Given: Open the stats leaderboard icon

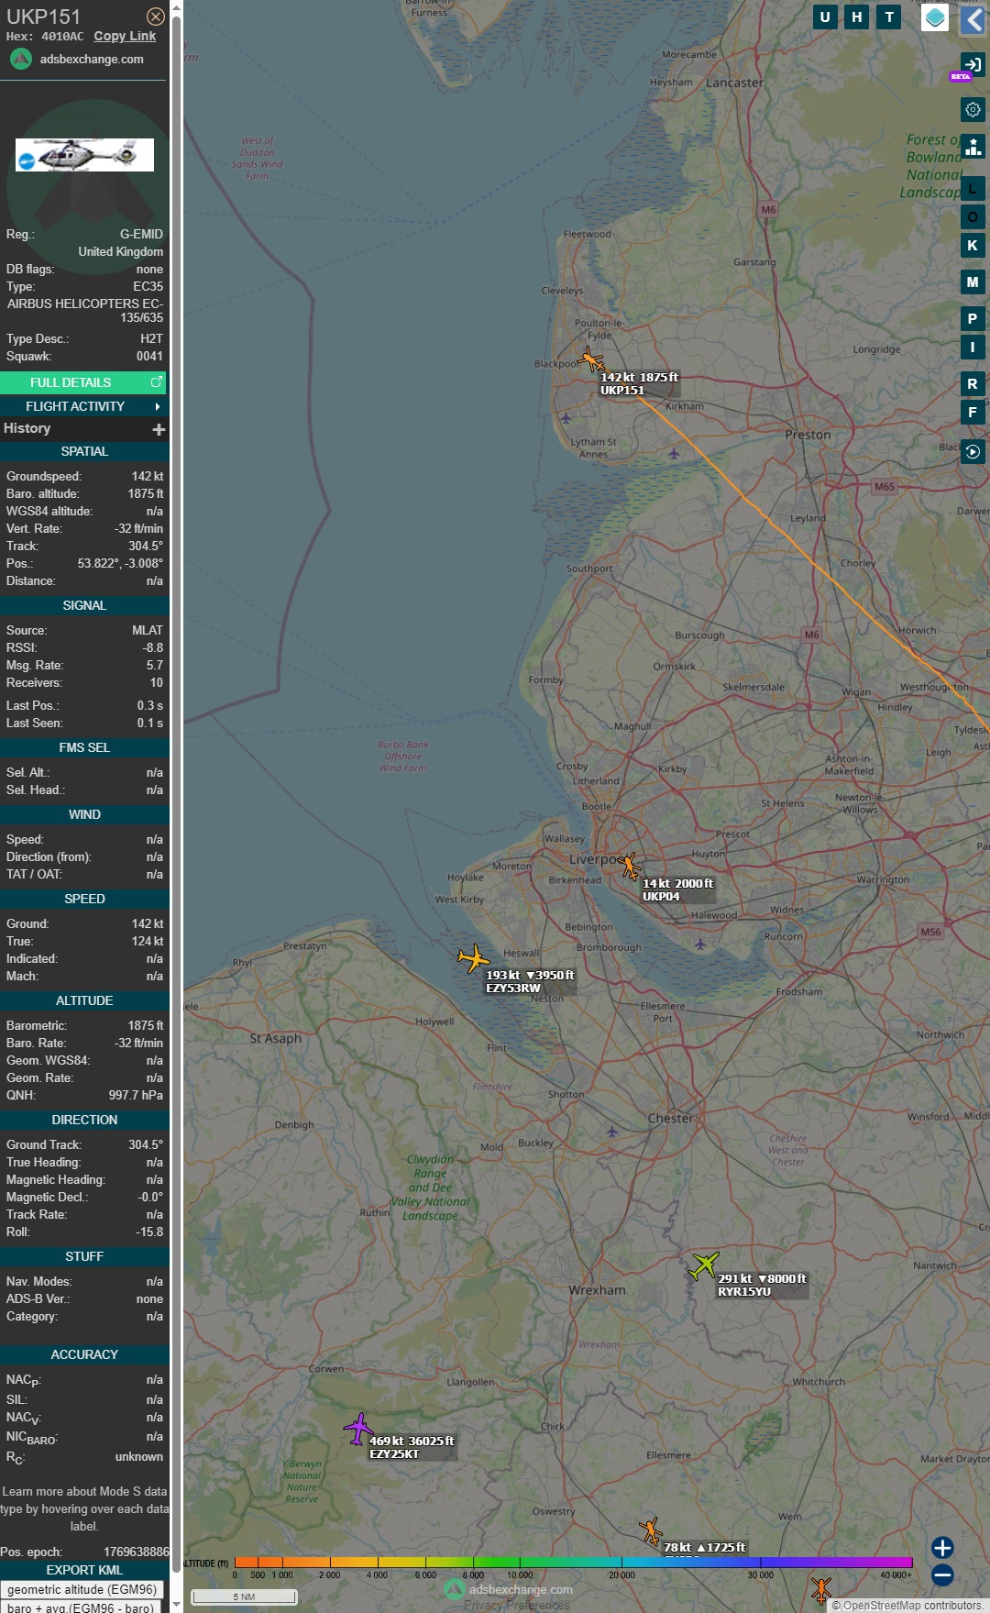Looking at the screenshot, I should (973, 147).
